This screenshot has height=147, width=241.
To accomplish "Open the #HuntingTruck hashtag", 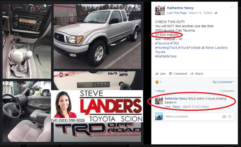I will (166, 48).
